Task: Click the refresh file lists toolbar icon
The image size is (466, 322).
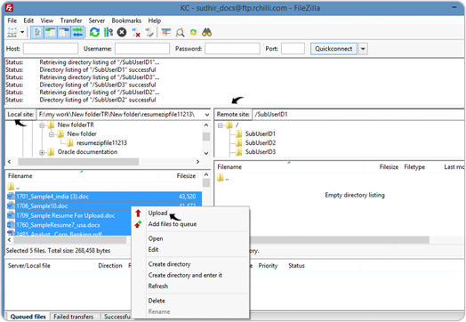Action: pyautogui.click(x=94, y=32)
